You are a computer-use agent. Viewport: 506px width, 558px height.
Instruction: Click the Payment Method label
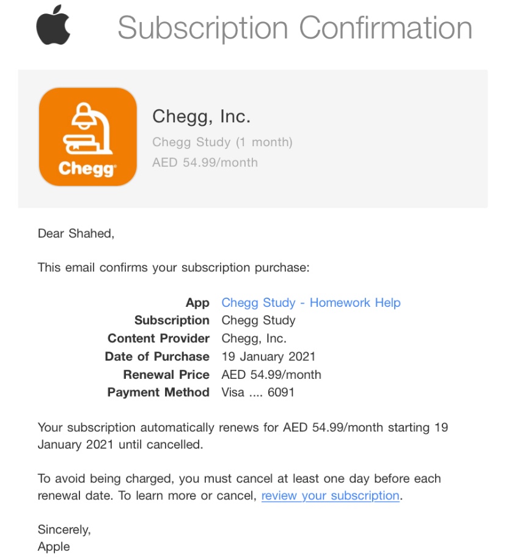[158, 392]
